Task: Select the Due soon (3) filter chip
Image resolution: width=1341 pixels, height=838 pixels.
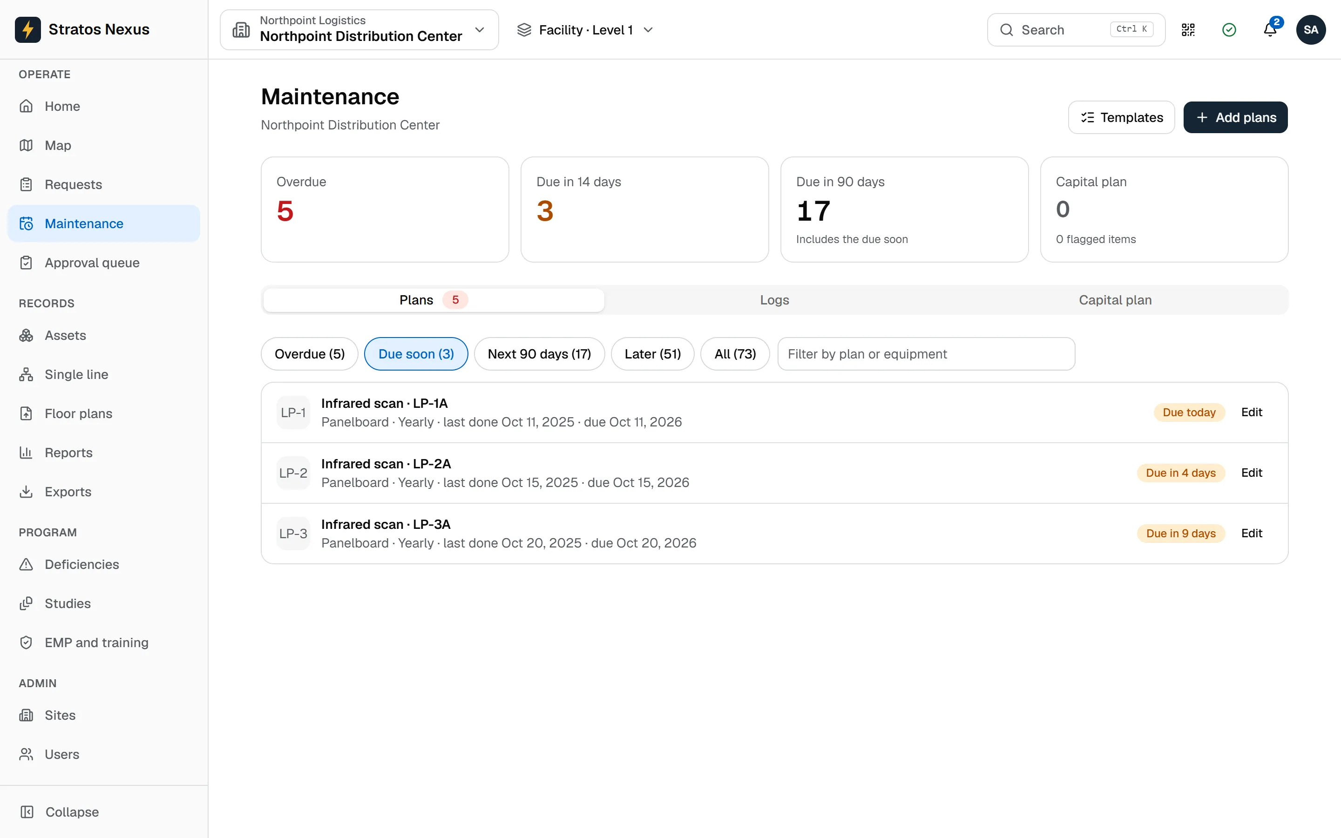Action: tap(416, 354)
